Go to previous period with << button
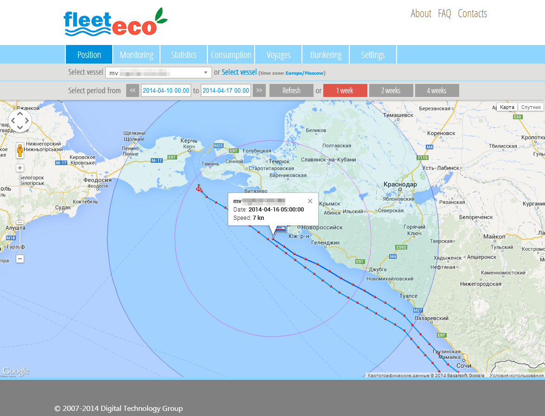The image size is (545, 416). point(133,90)
